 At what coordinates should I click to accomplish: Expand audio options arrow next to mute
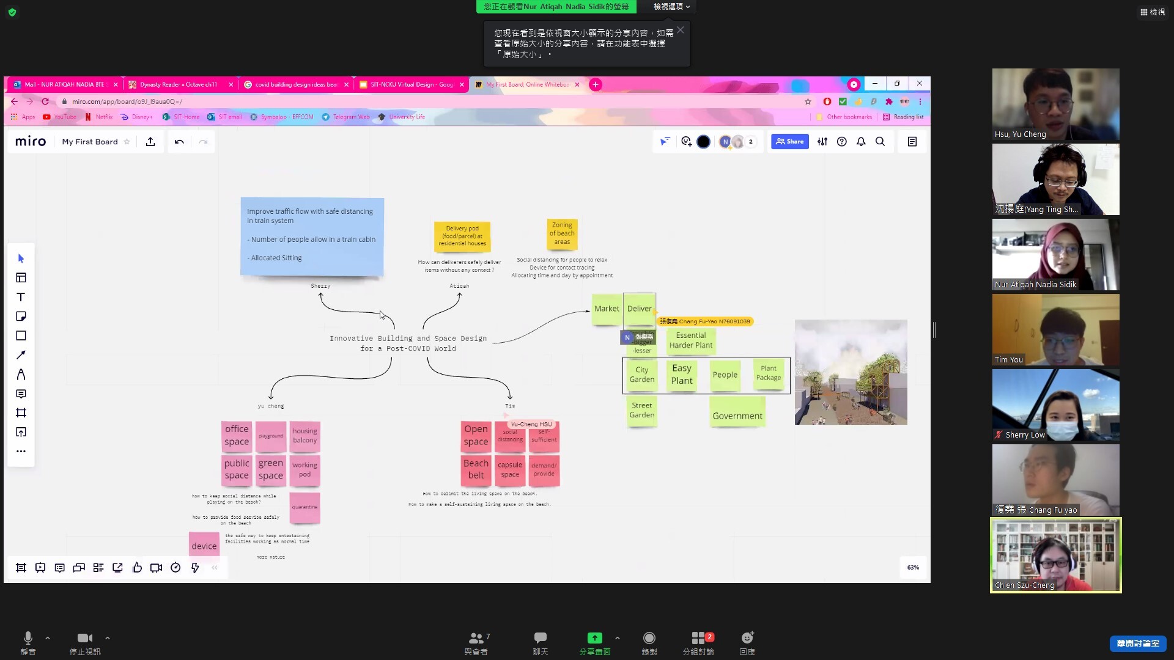(x=48, y=638)
